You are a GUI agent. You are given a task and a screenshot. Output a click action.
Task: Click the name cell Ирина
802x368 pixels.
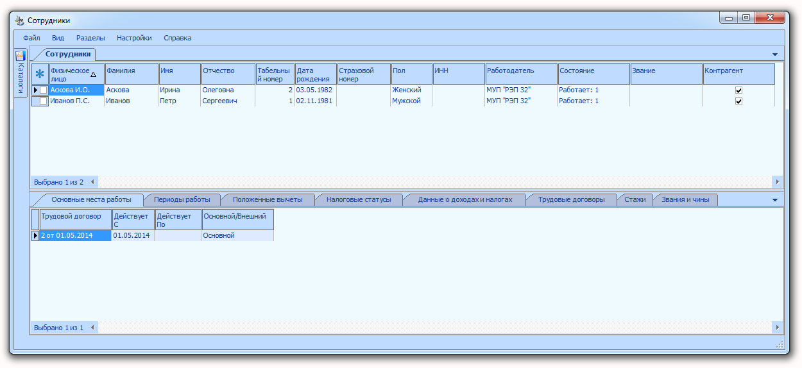point(180,90)
